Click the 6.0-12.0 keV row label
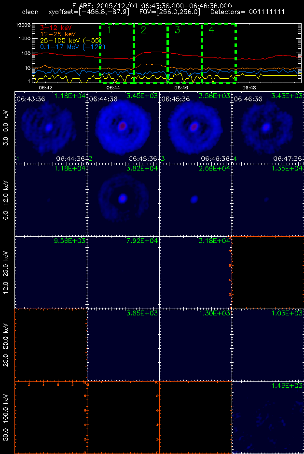Screen dimensions: 304x454 click(6, 199)
